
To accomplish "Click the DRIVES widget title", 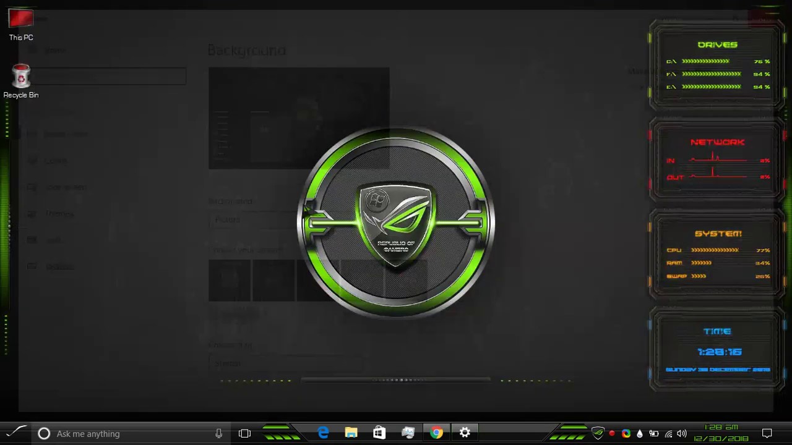I will (718, 44).
